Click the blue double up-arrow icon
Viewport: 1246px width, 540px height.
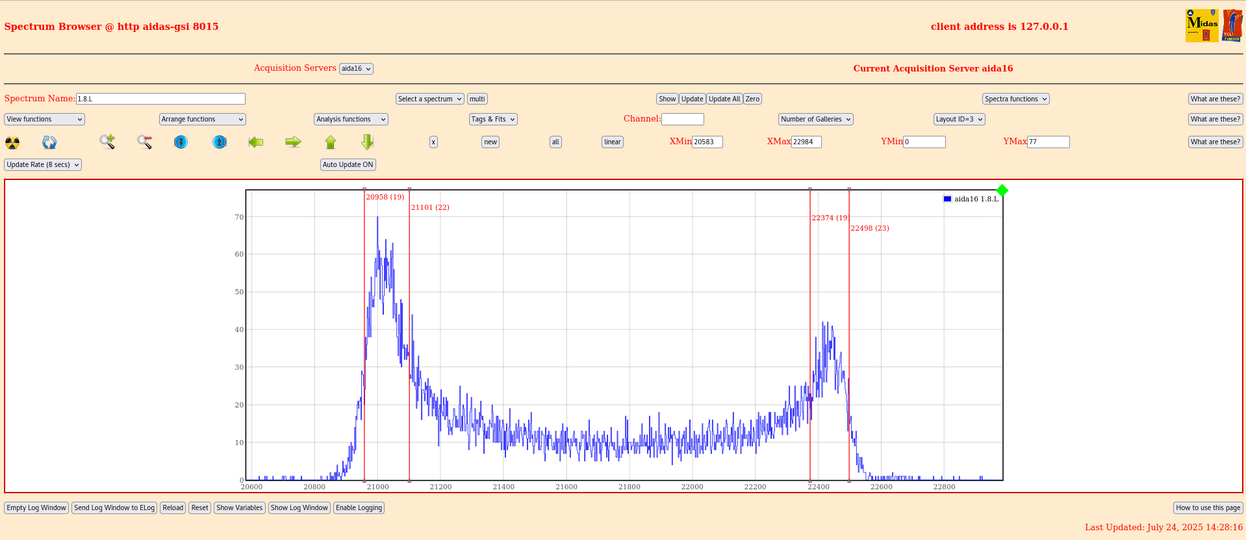pyautogui.click(x=220, y=142)
